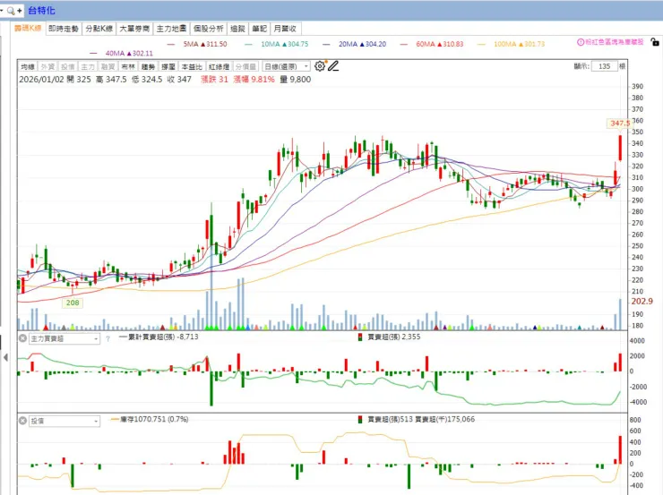Open the chart settings gear icon
Viewport: 663px width, 495px height.
click(320, 66)
